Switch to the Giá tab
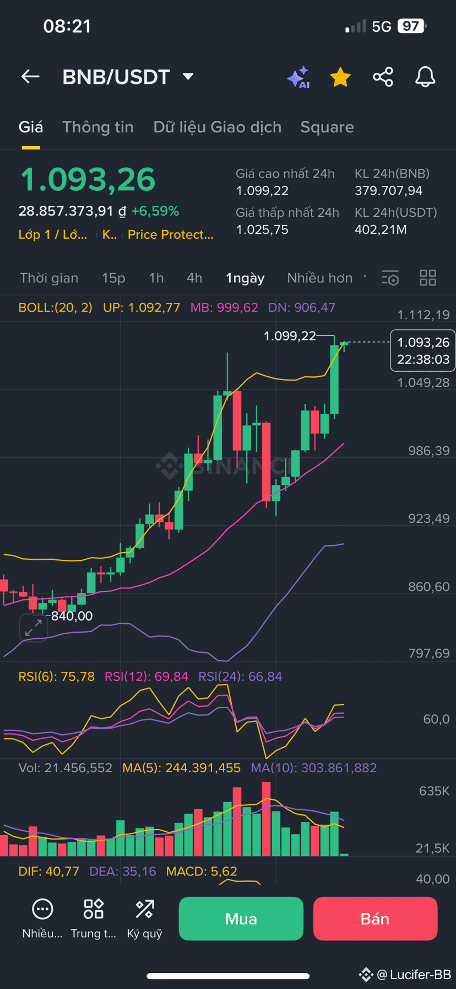Image resolution: width=456 pixels, height=989 pixels. (31, 127)
